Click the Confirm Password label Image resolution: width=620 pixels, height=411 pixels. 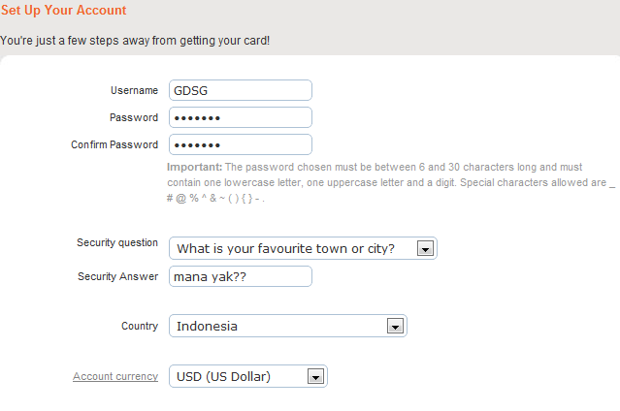pyautogui.click(x=114, y=144)
